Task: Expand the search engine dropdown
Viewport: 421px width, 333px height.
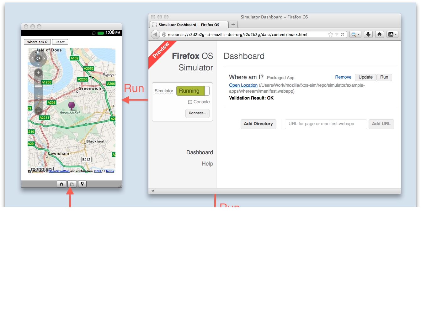Action: (x=355, y=34)
